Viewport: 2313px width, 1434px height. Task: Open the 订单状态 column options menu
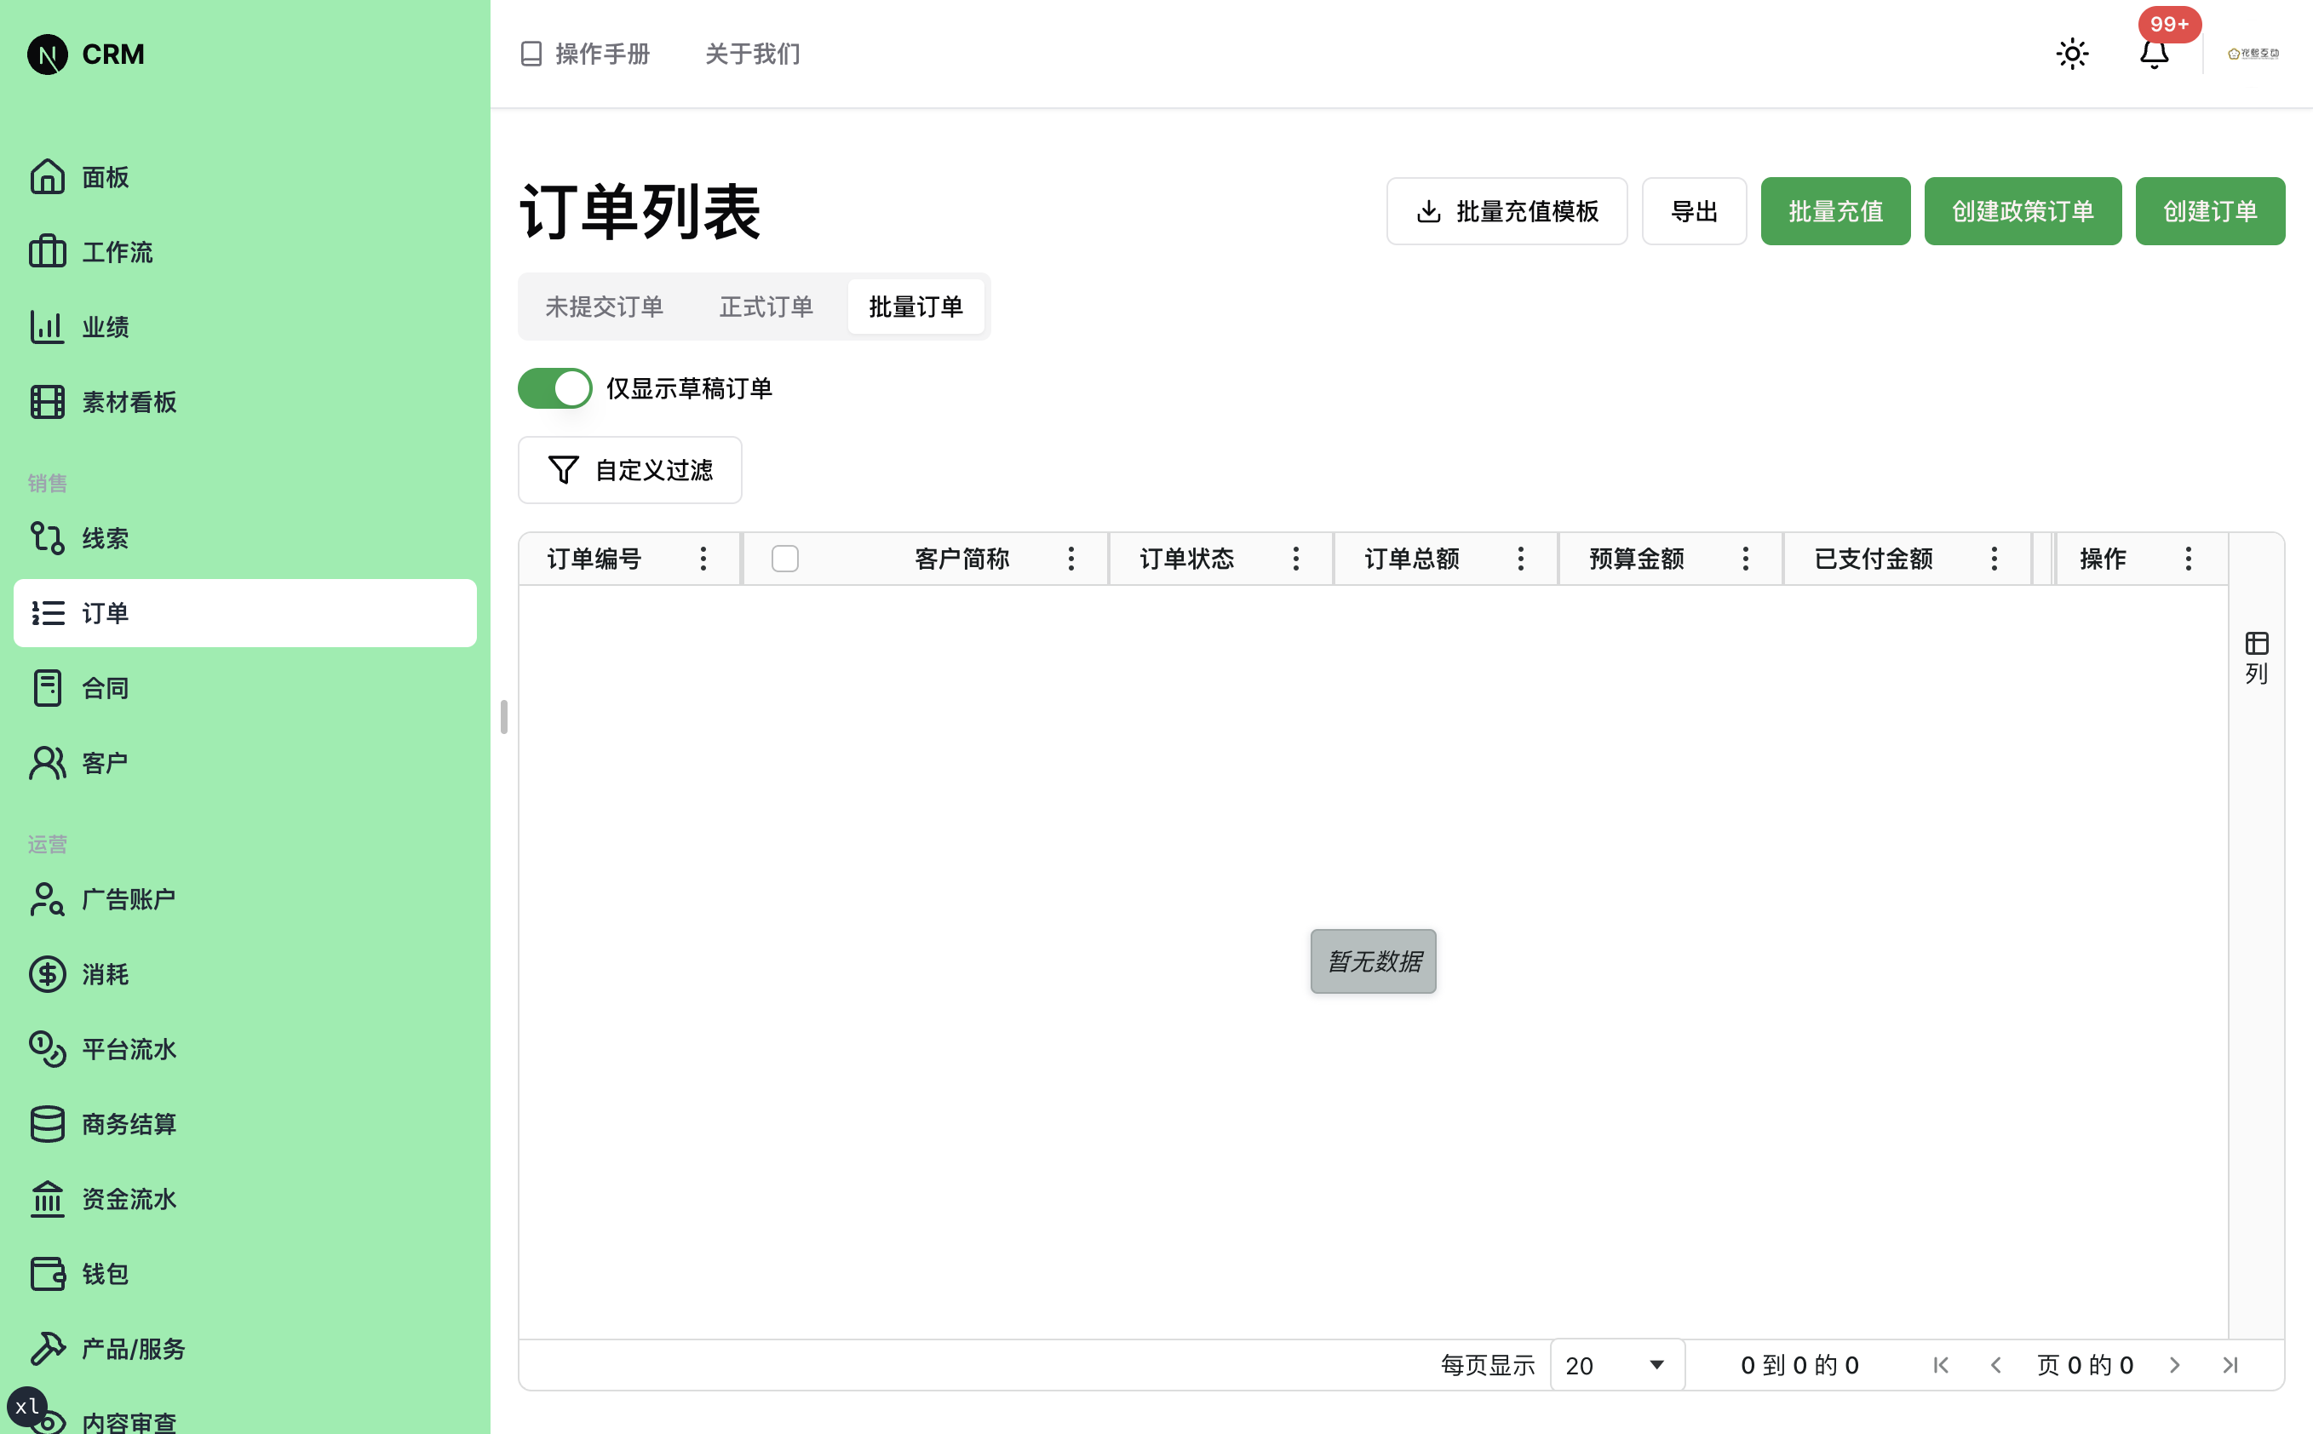point(1296,559)
